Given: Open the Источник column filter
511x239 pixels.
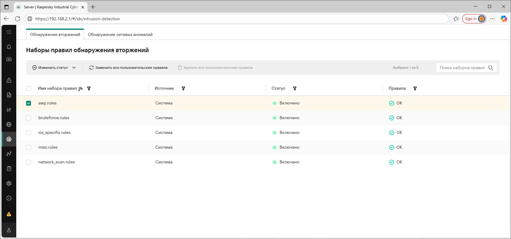Looking at the screenshot, I should click(x=183, y=88).
